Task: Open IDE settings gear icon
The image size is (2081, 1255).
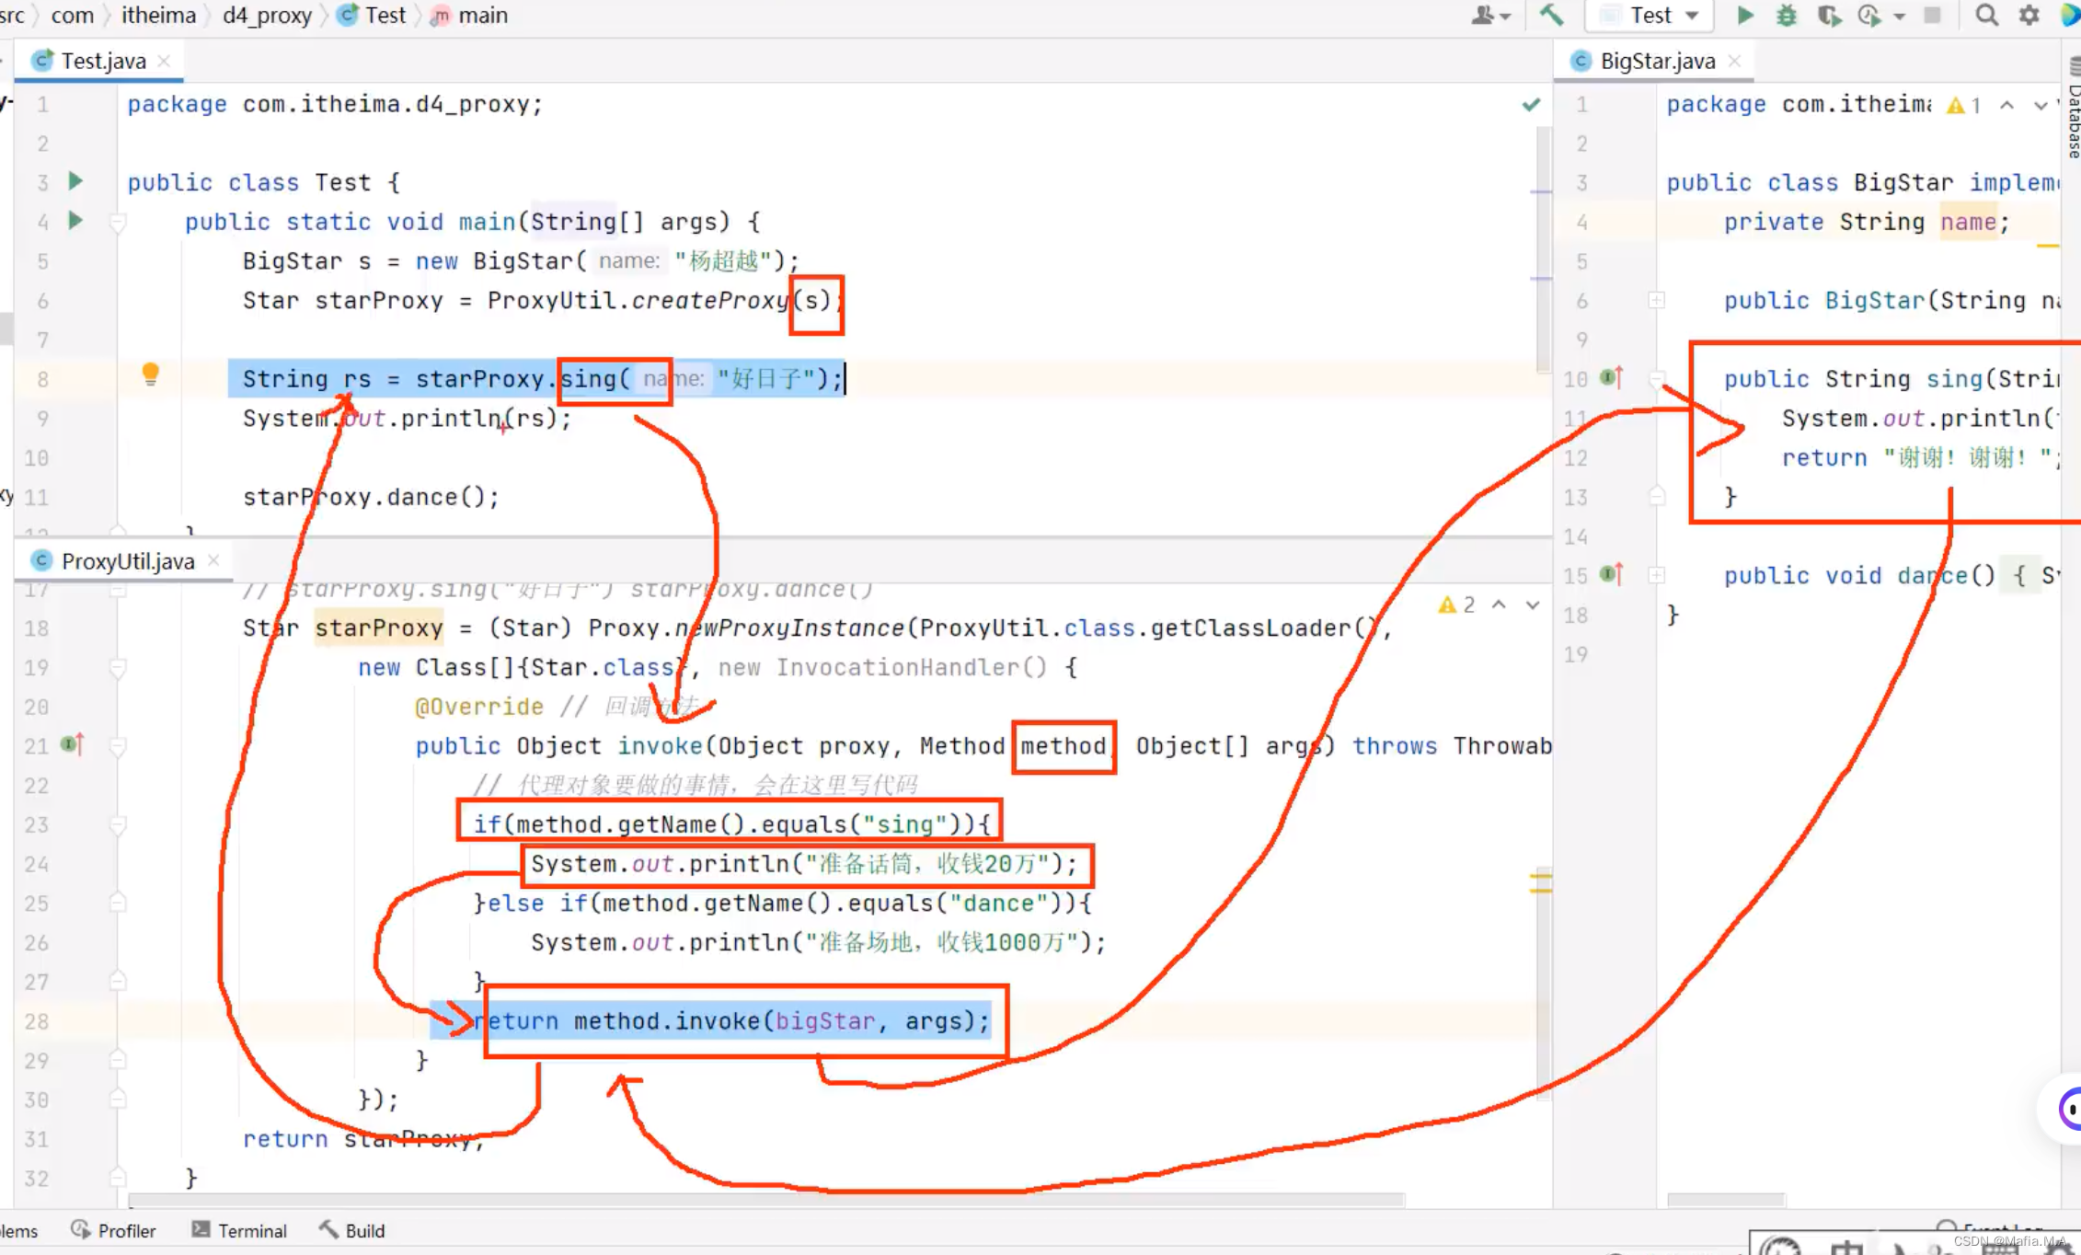Action: [x=2029, y=16]
